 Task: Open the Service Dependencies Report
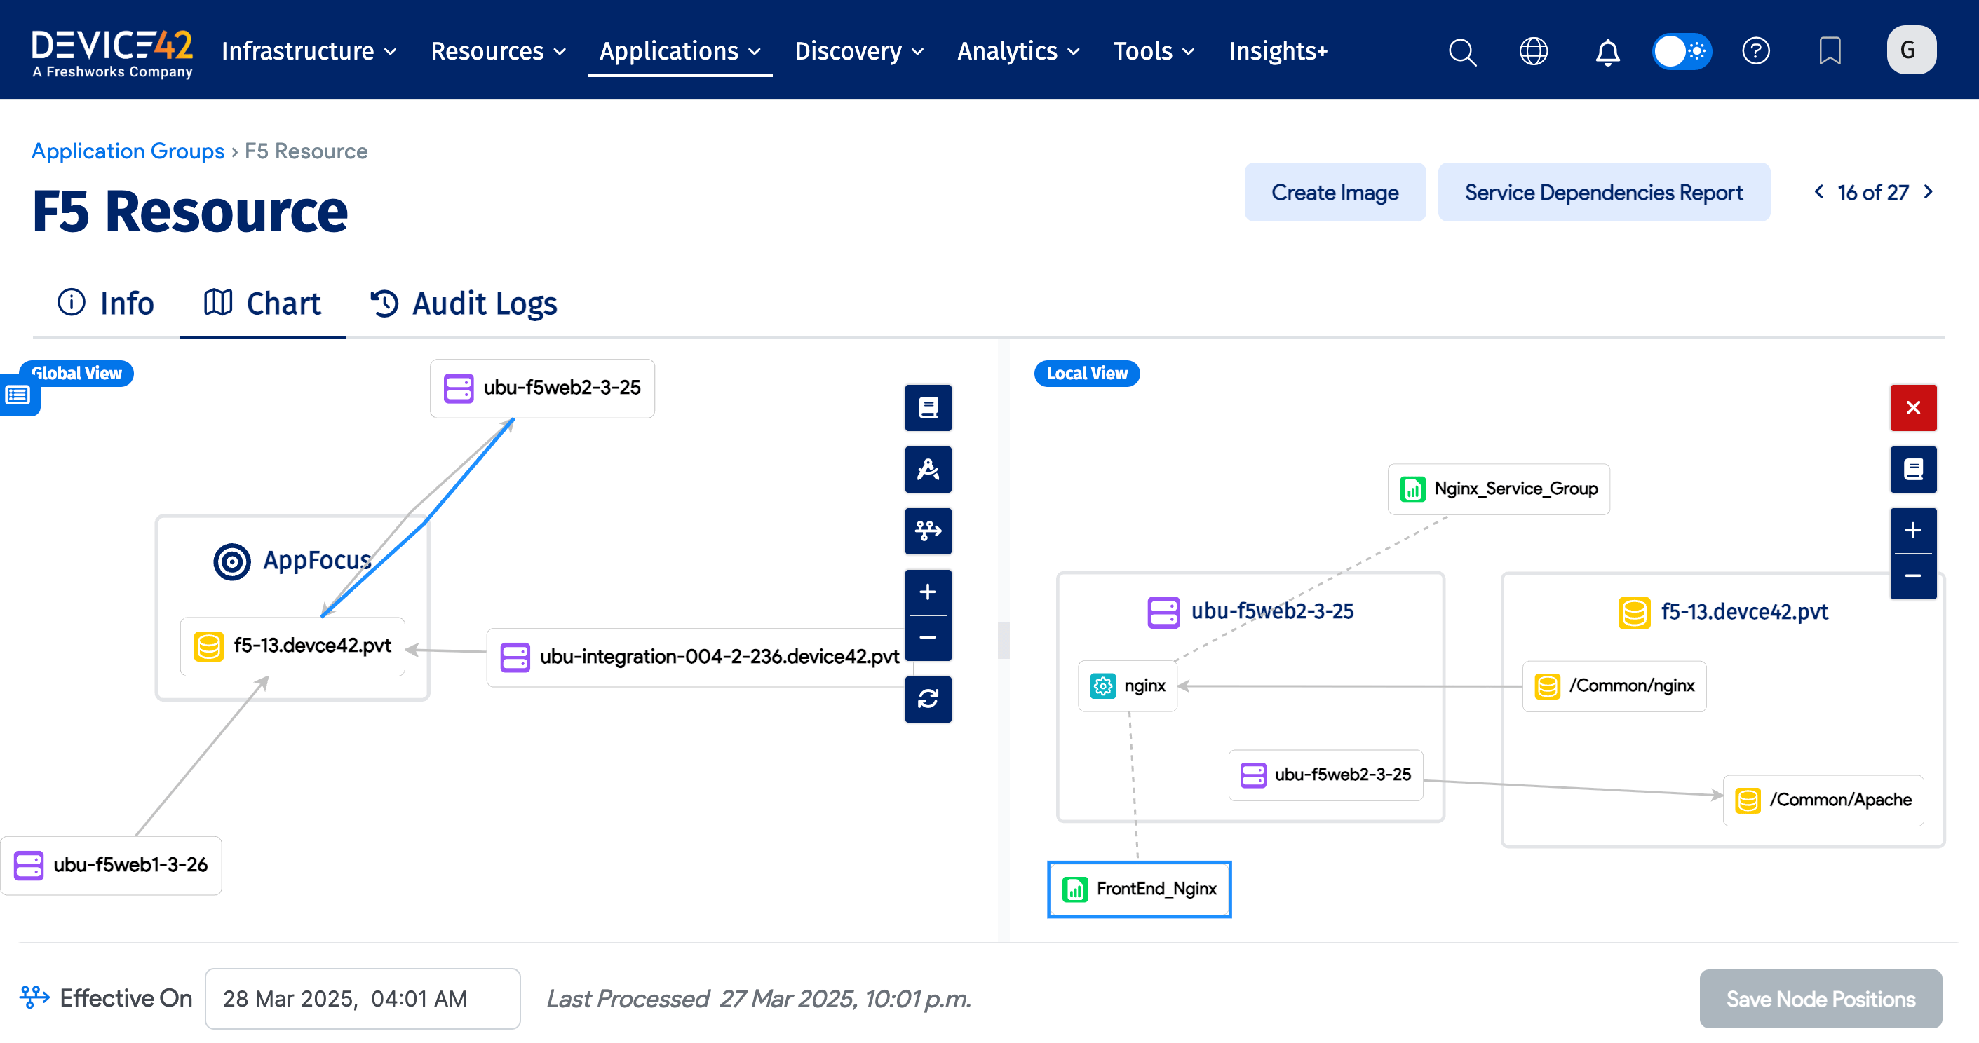coord(1603,192)
